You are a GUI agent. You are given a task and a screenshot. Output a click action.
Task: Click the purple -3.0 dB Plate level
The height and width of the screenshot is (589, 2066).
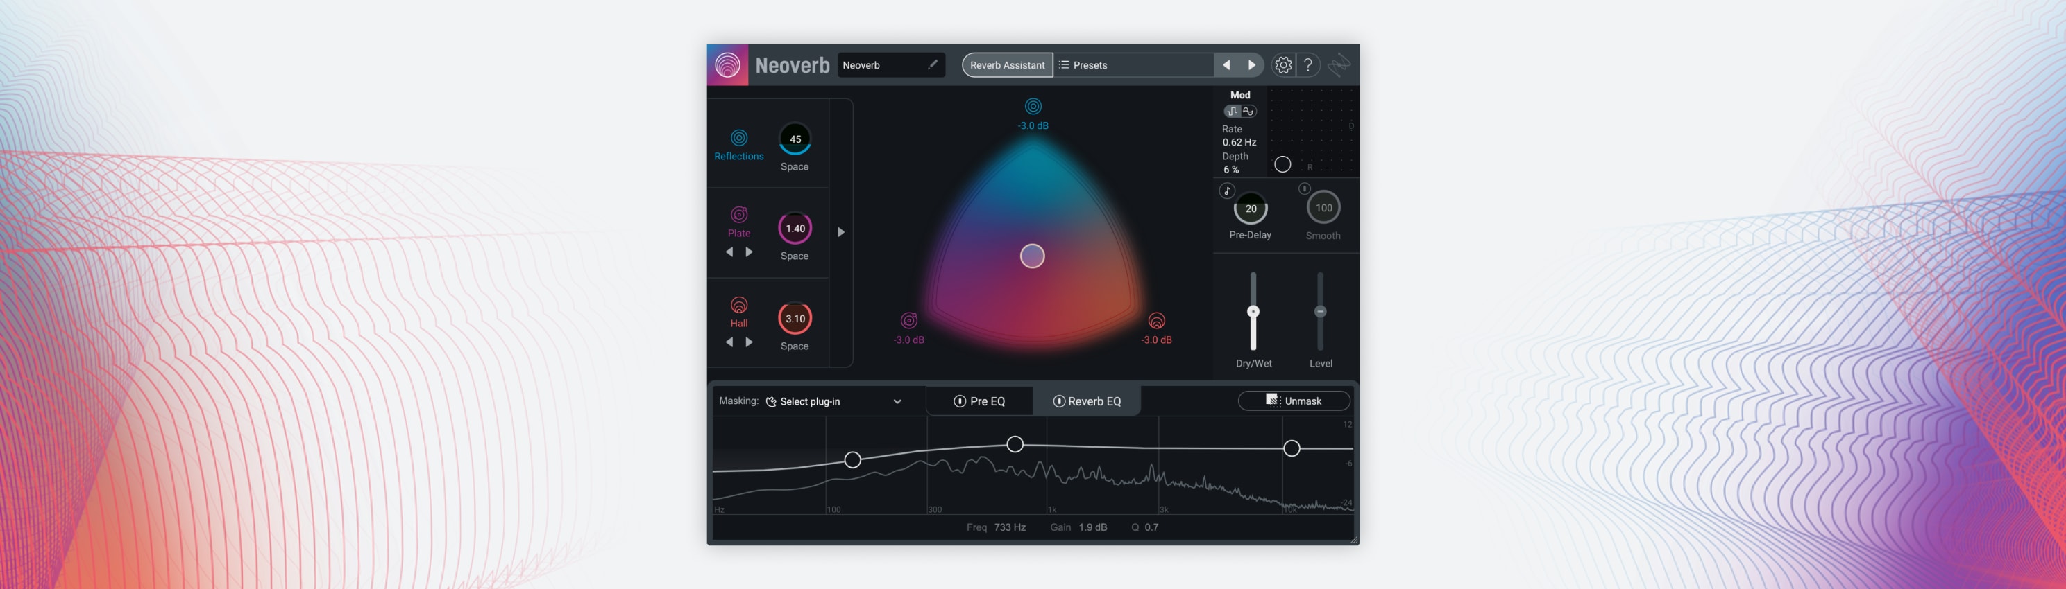[x=908, y=340]
